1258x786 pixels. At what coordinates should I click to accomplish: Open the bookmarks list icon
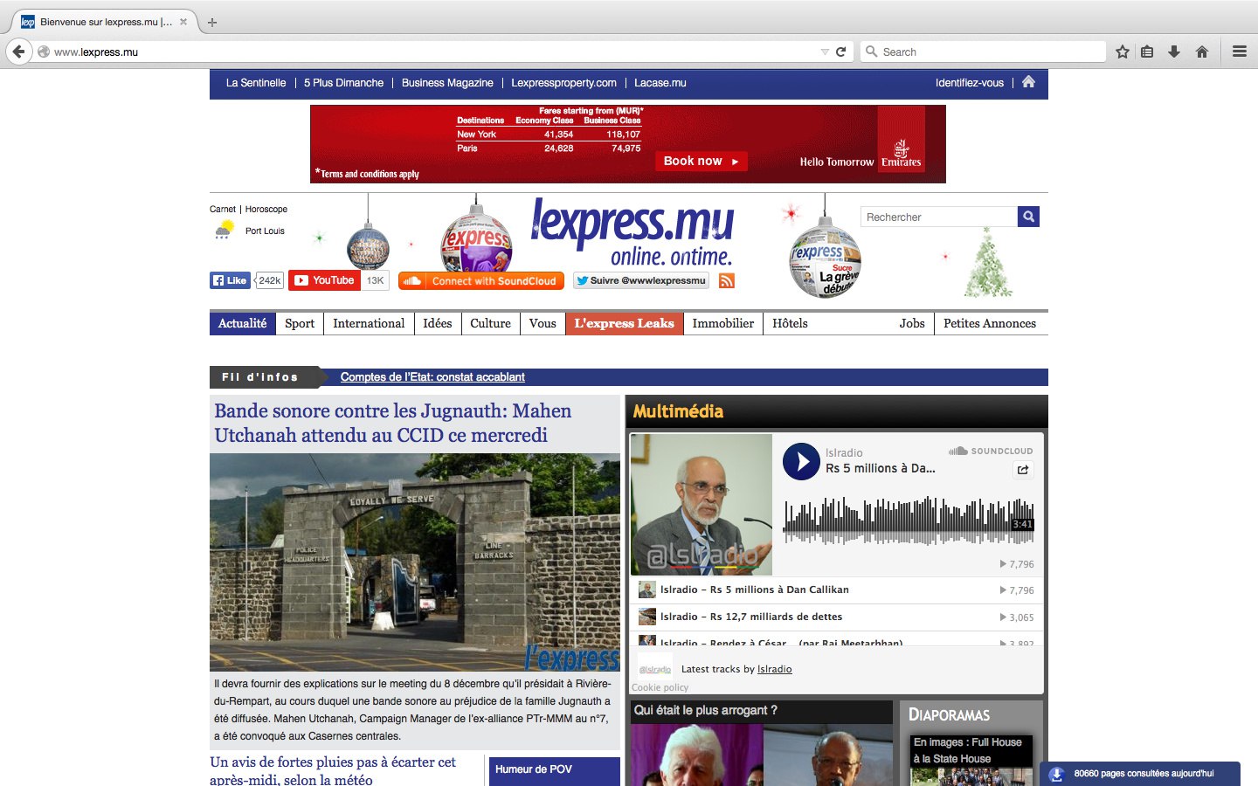point(1147,52)
